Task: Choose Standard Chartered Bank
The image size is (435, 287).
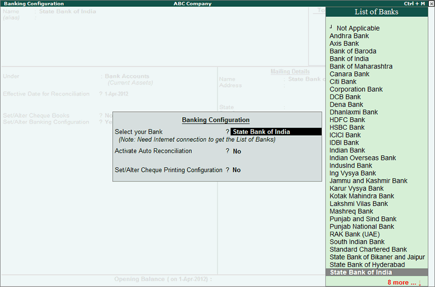Action: pyautogui.click(x=368, y=250)
